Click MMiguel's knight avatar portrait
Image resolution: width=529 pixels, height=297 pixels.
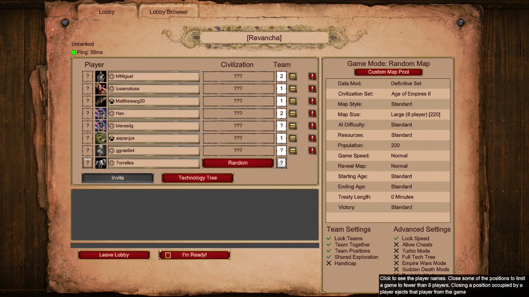click(101, 77)
